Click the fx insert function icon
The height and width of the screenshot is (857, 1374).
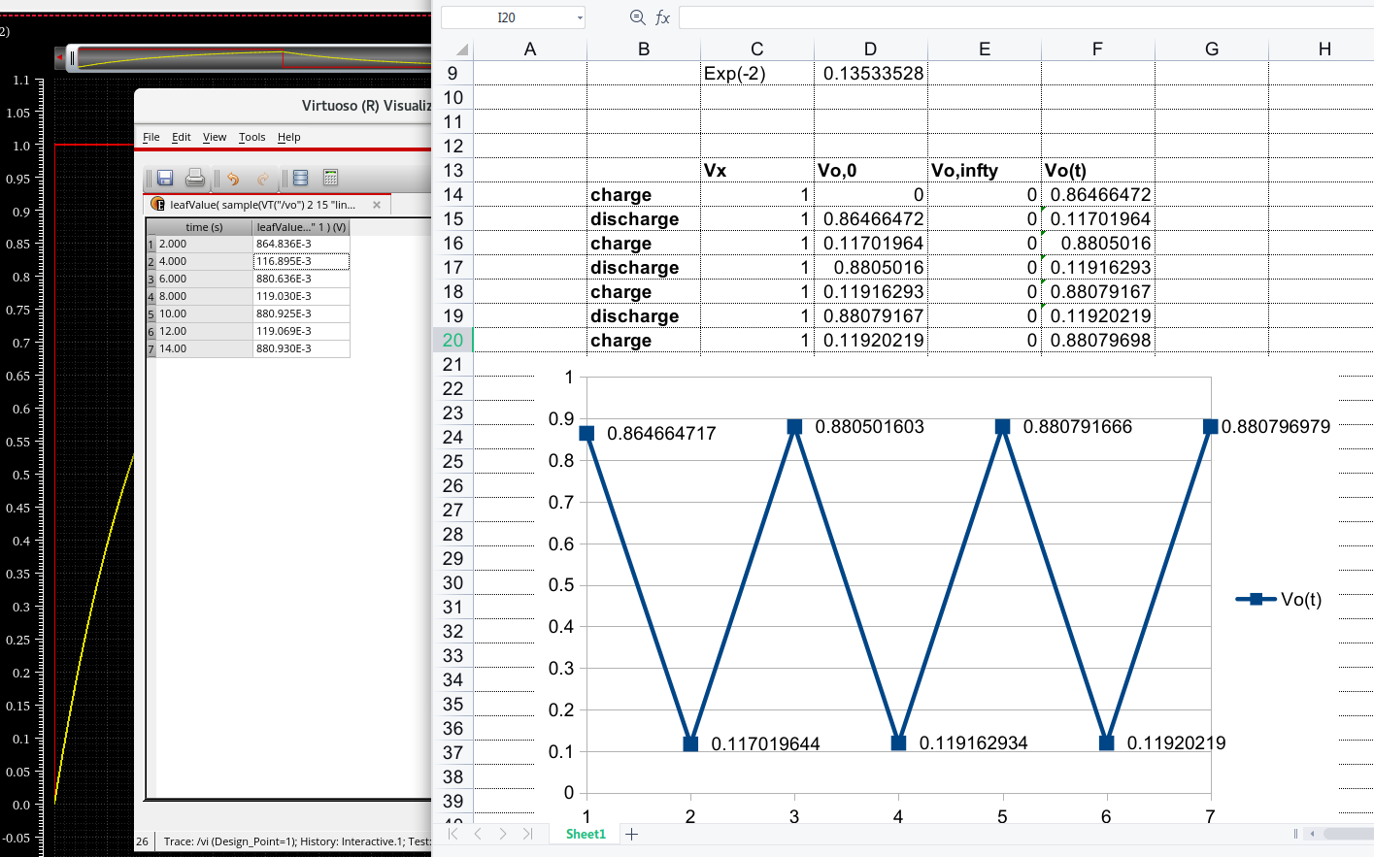pos(663,17)
